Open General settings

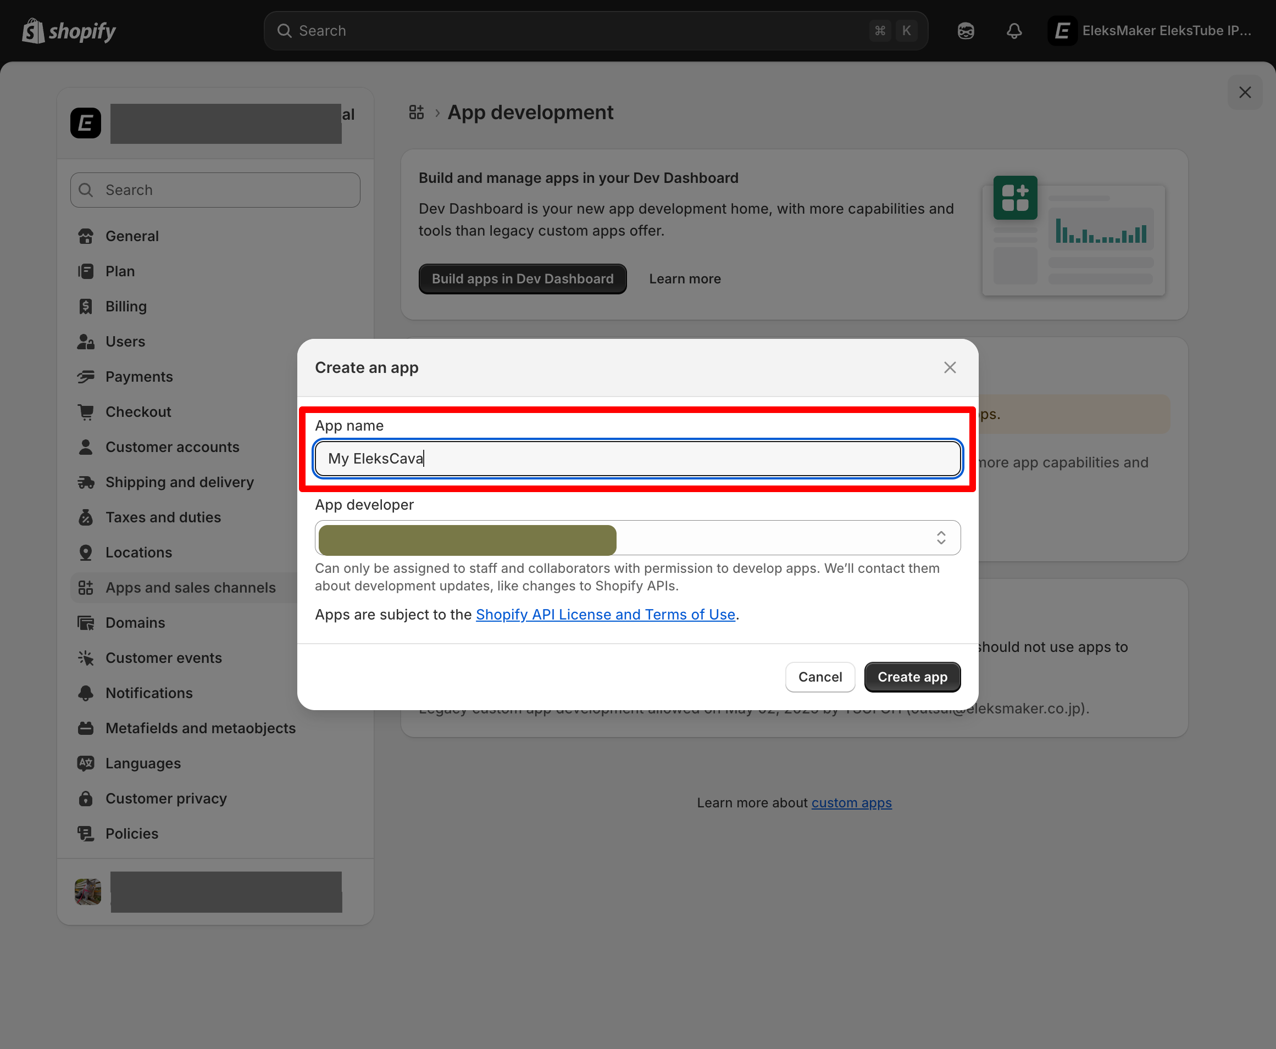pos(132,236)
